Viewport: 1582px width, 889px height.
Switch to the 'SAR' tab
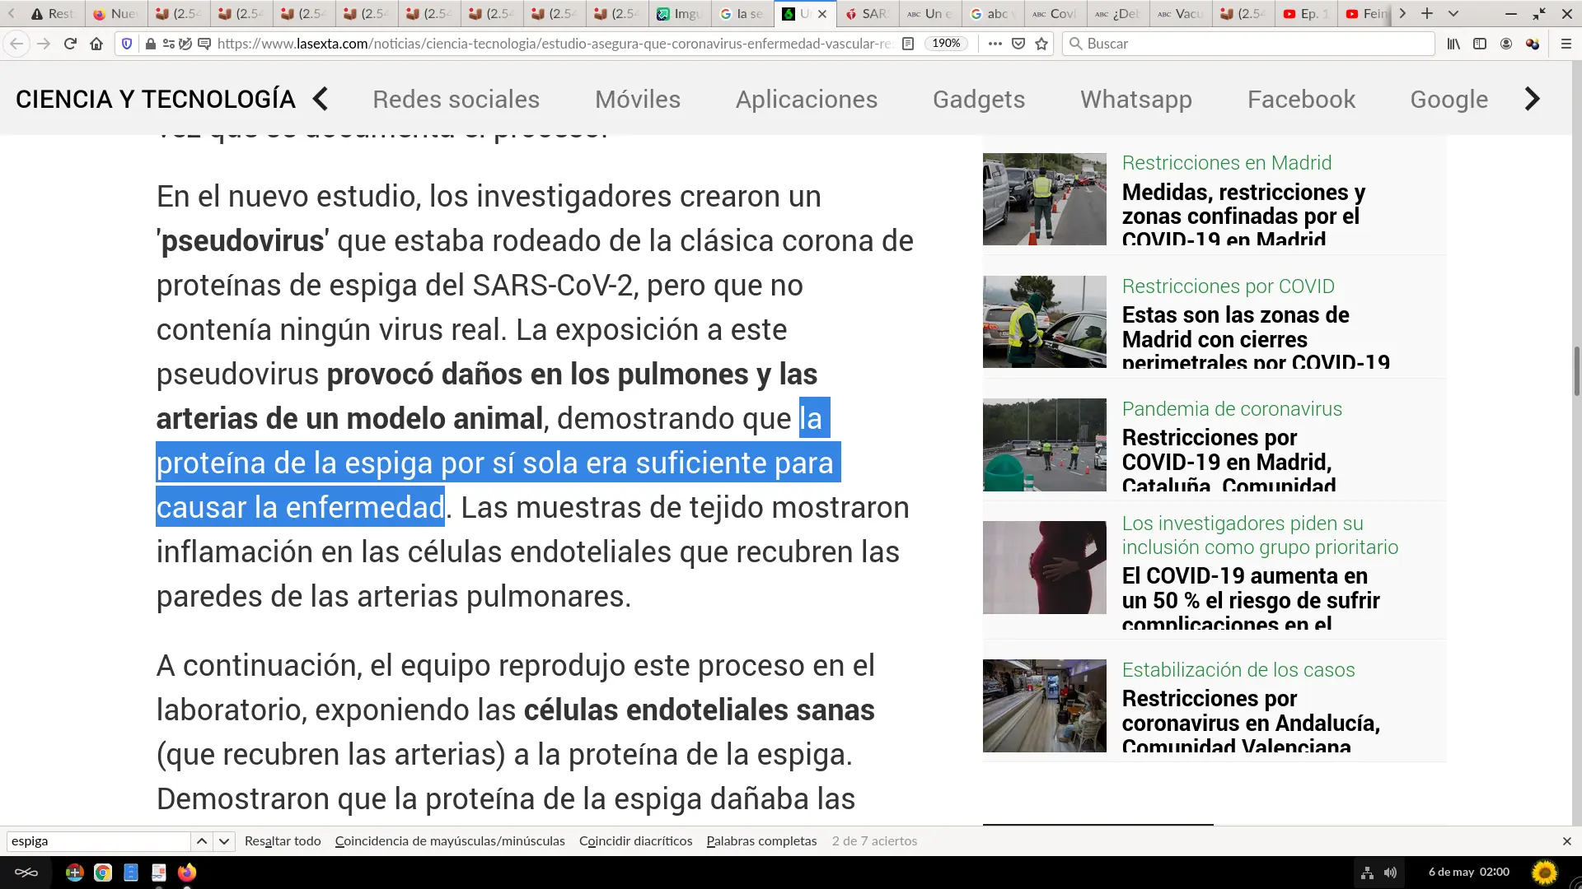(867, 13)
